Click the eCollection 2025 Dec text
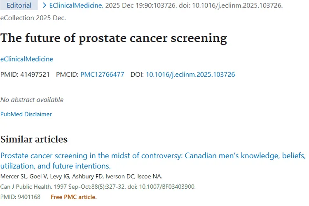This screenshot has width=309, height=206. coord(33,18)
